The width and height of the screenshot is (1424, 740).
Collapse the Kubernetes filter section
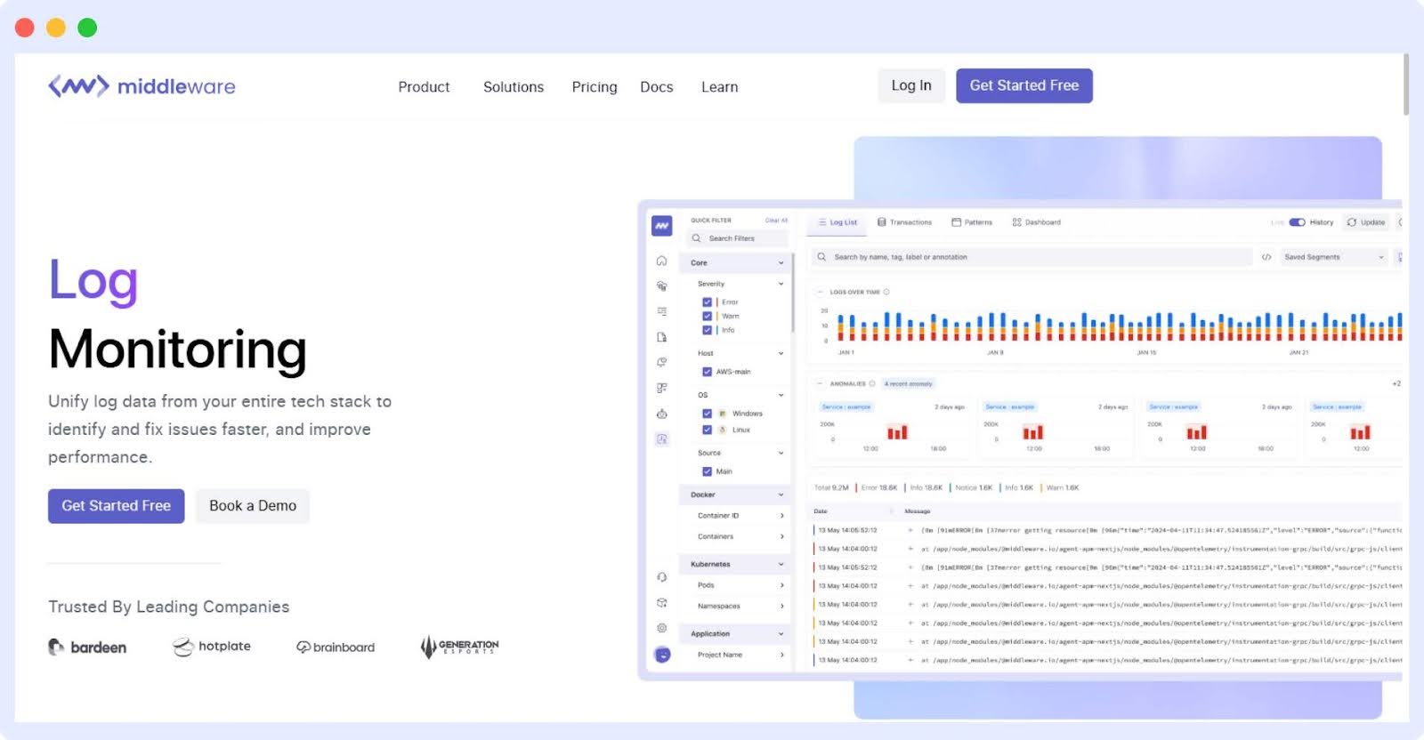coord(781,564)
